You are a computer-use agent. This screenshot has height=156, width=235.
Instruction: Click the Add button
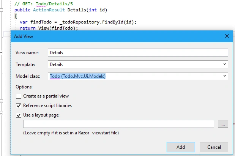coord(181,147)
